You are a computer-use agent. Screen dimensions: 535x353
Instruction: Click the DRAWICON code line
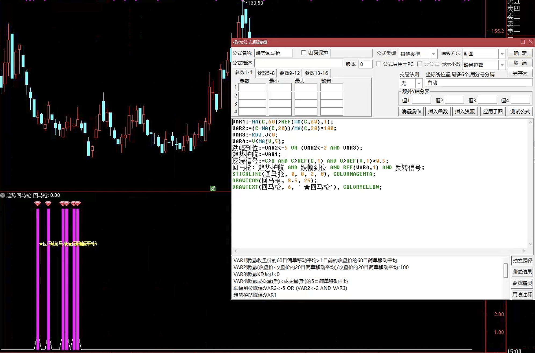coord(274,181)
